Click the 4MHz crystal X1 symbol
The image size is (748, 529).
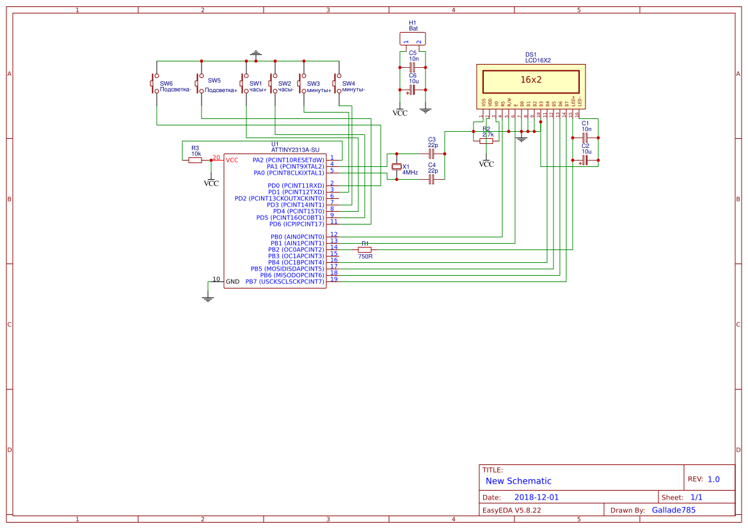pyautogui.click(x=396, y=168)
